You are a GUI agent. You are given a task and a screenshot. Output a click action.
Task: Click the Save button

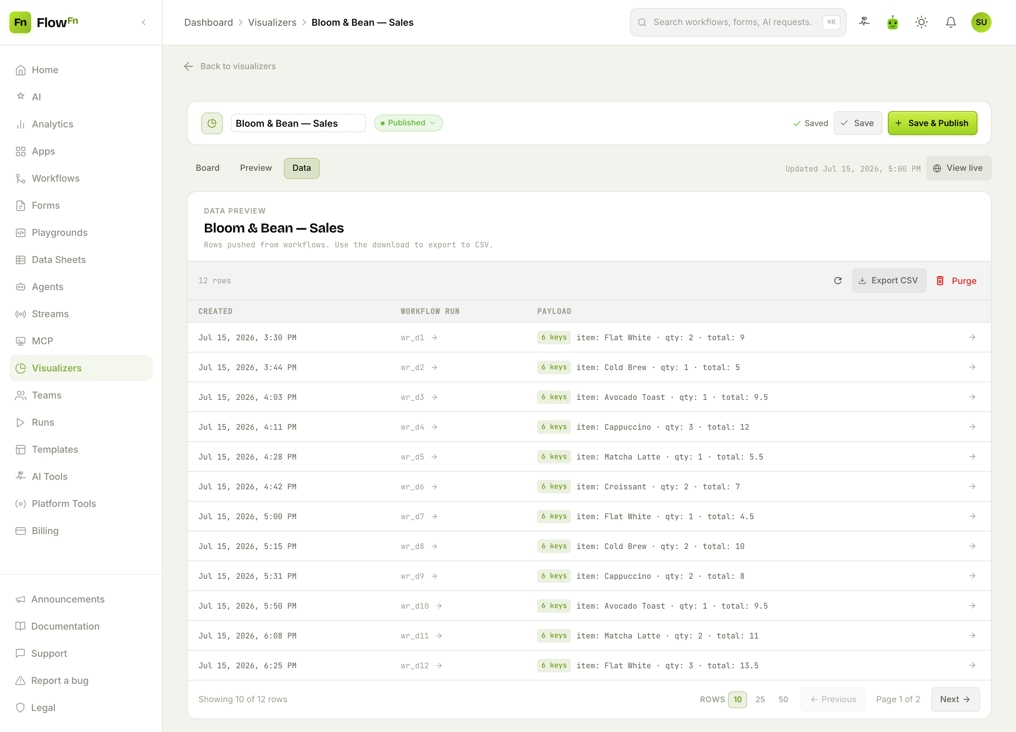858,123
